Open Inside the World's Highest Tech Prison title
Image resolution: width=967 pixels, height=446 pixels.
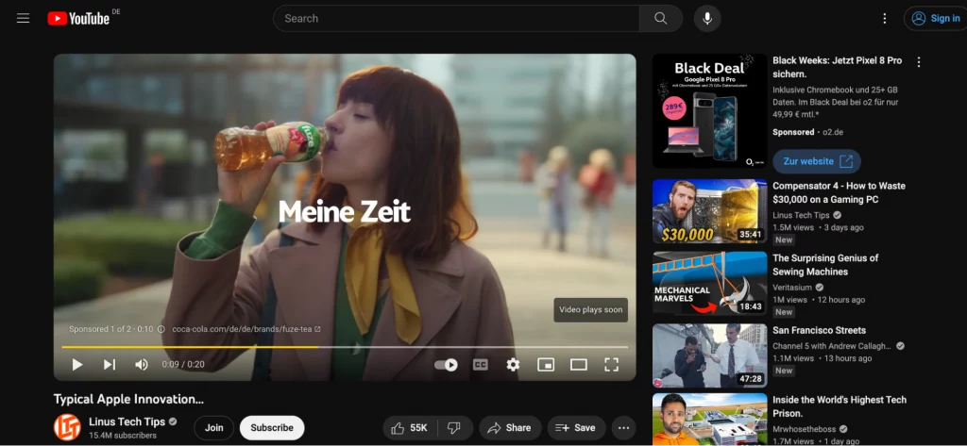(840, 406)
